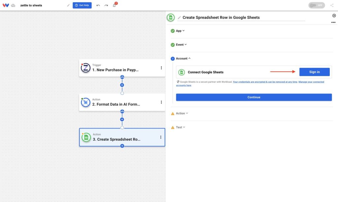Screen dimensions: 338x202
Task: Open menu for New Purchase step
Action: (161, 68)
